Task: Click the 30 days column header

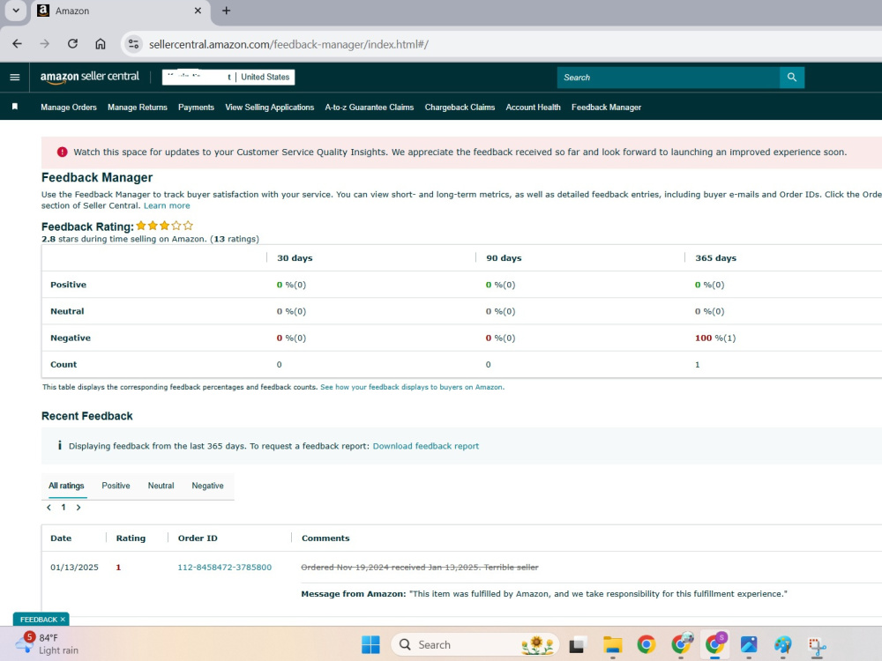Action: coord(295,258)
